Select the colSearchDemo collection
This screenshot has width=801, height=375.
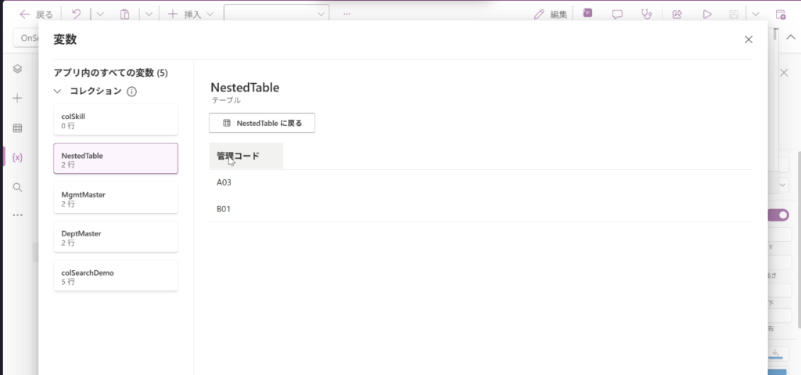pyautogui.click(x=116, y=276)
